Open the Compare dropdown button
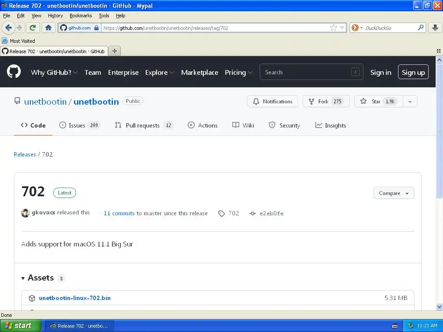This screenshot has width=443, height=332. pos(394,193)
